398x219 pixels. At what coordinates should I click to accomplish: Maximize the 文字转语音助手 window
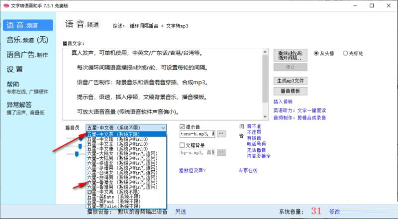tap(372, 5)
